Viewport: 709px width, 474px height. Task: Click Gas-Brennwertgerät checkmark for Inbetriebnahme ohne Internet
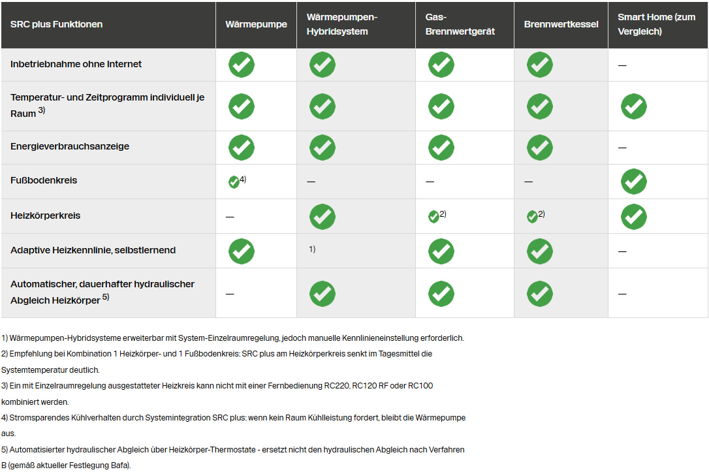[x=441, y=65]
